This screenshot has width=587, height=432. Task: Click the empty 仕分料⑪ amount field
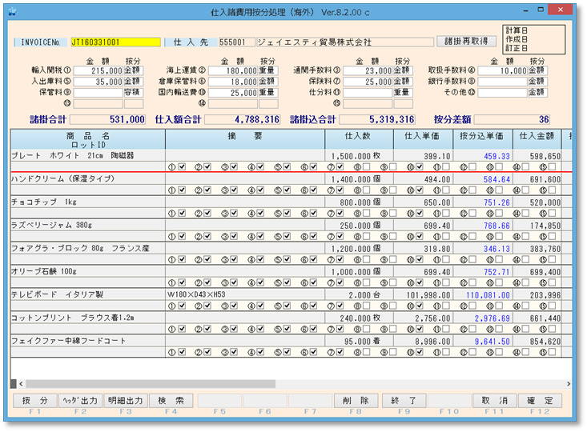coord(368,92)
